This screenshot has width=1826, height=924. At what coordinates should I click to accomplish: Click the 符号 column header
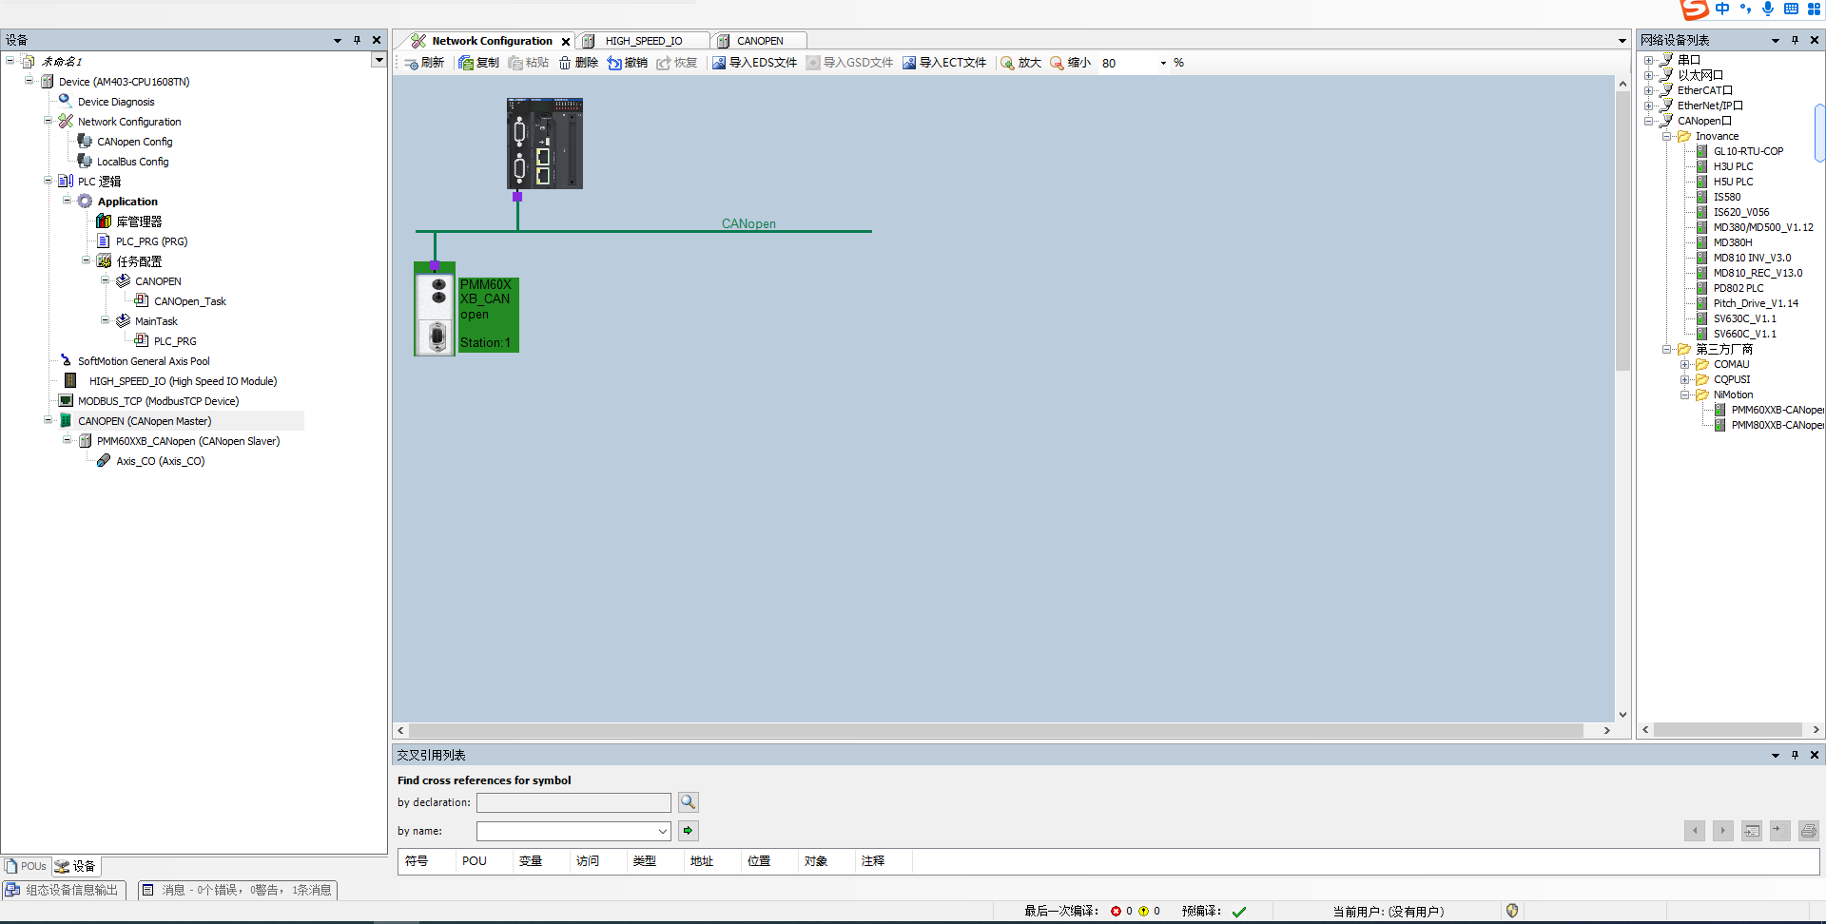tap(417, 860)
